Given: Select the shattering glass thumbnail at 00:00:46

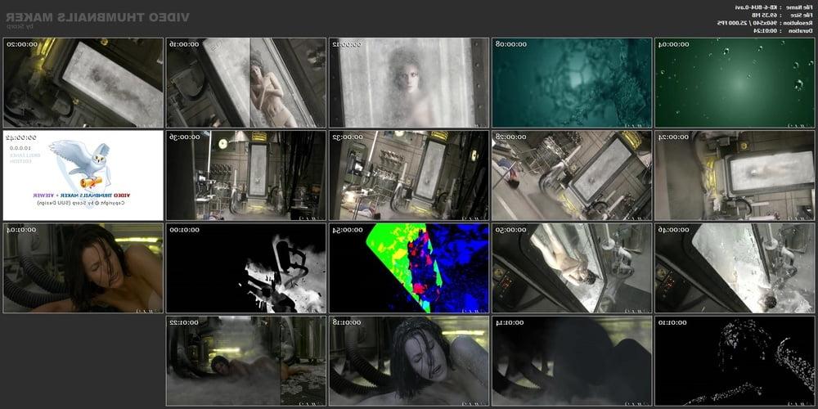Looking at the screenshot, I should 734,268.
